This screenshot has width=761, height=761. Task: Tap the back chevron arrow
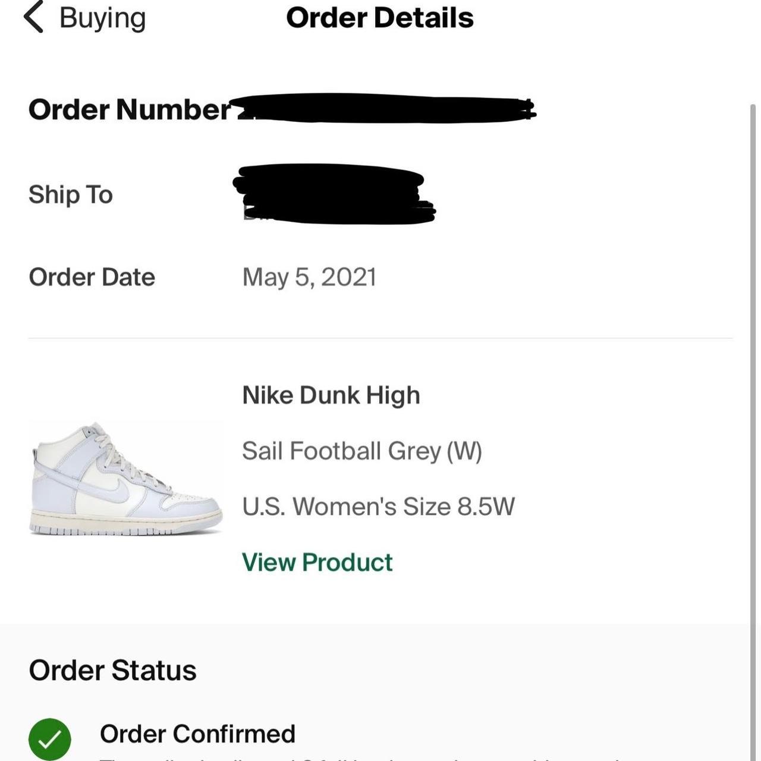[33, 17]
